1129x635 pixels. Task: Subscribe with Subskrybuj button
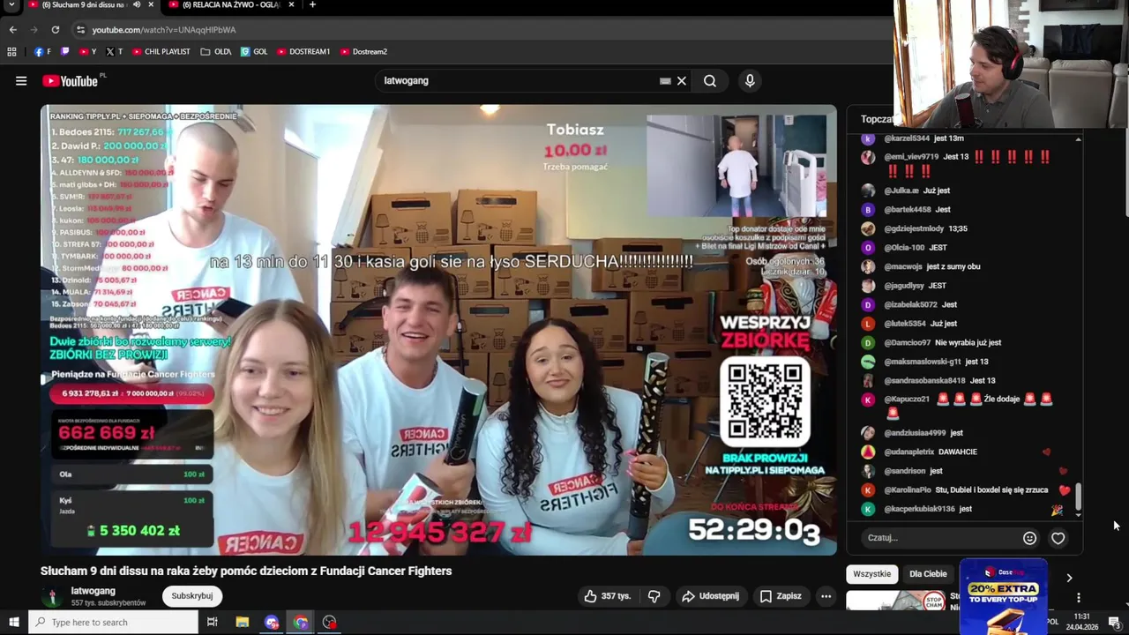[192, 596]
